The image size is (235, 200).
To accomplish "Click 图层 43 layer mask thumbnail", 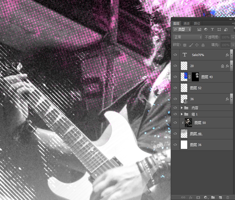I will [195, 77].
